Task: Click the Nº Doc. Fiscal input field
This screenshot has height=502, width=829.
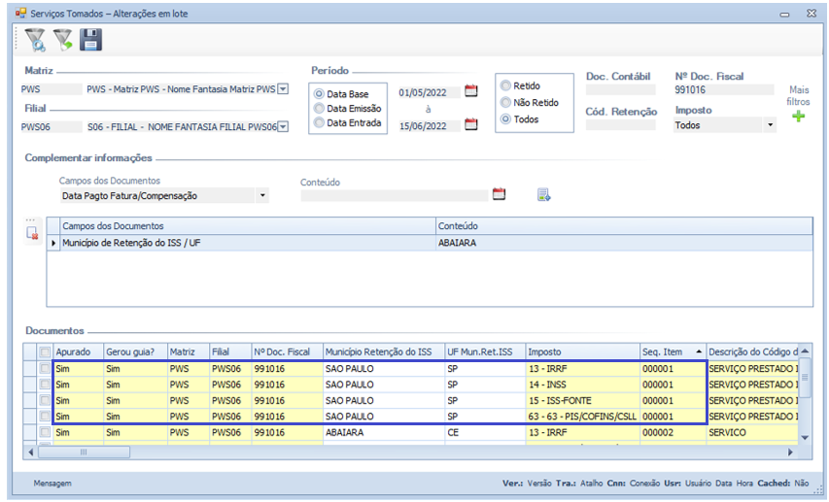Action: (723, 89)
